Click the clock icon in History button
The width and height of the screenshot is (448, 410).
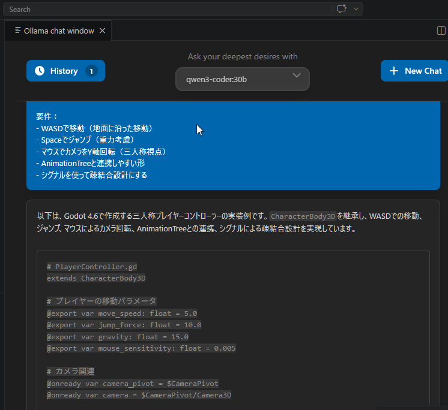[x=40, y=71]
